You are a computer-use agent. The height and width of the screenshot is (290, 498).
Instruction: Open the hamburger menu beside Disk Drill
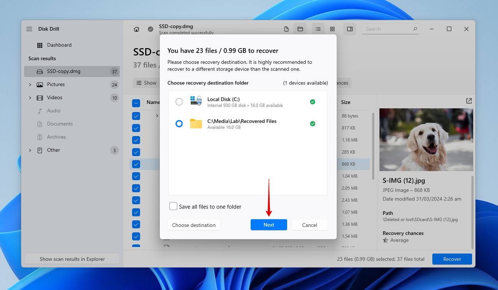[x=29, y=29]
